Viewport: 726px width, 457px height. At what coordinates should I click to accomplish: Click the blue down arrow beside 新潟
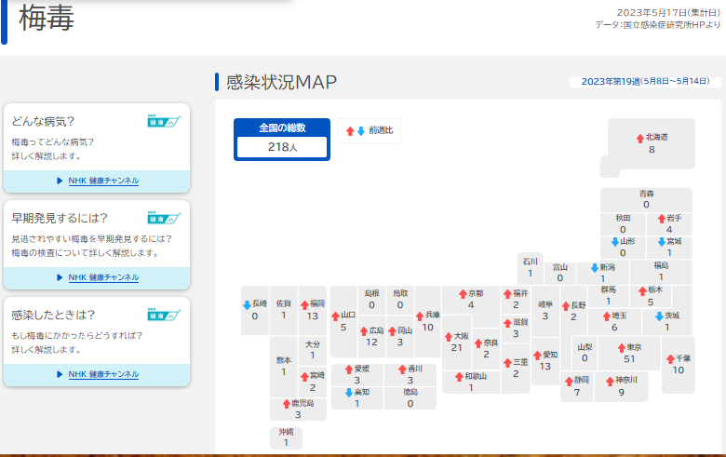tap(592, 267)
